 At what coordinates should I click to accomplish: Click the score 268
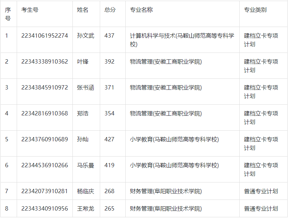pos(109,191)
